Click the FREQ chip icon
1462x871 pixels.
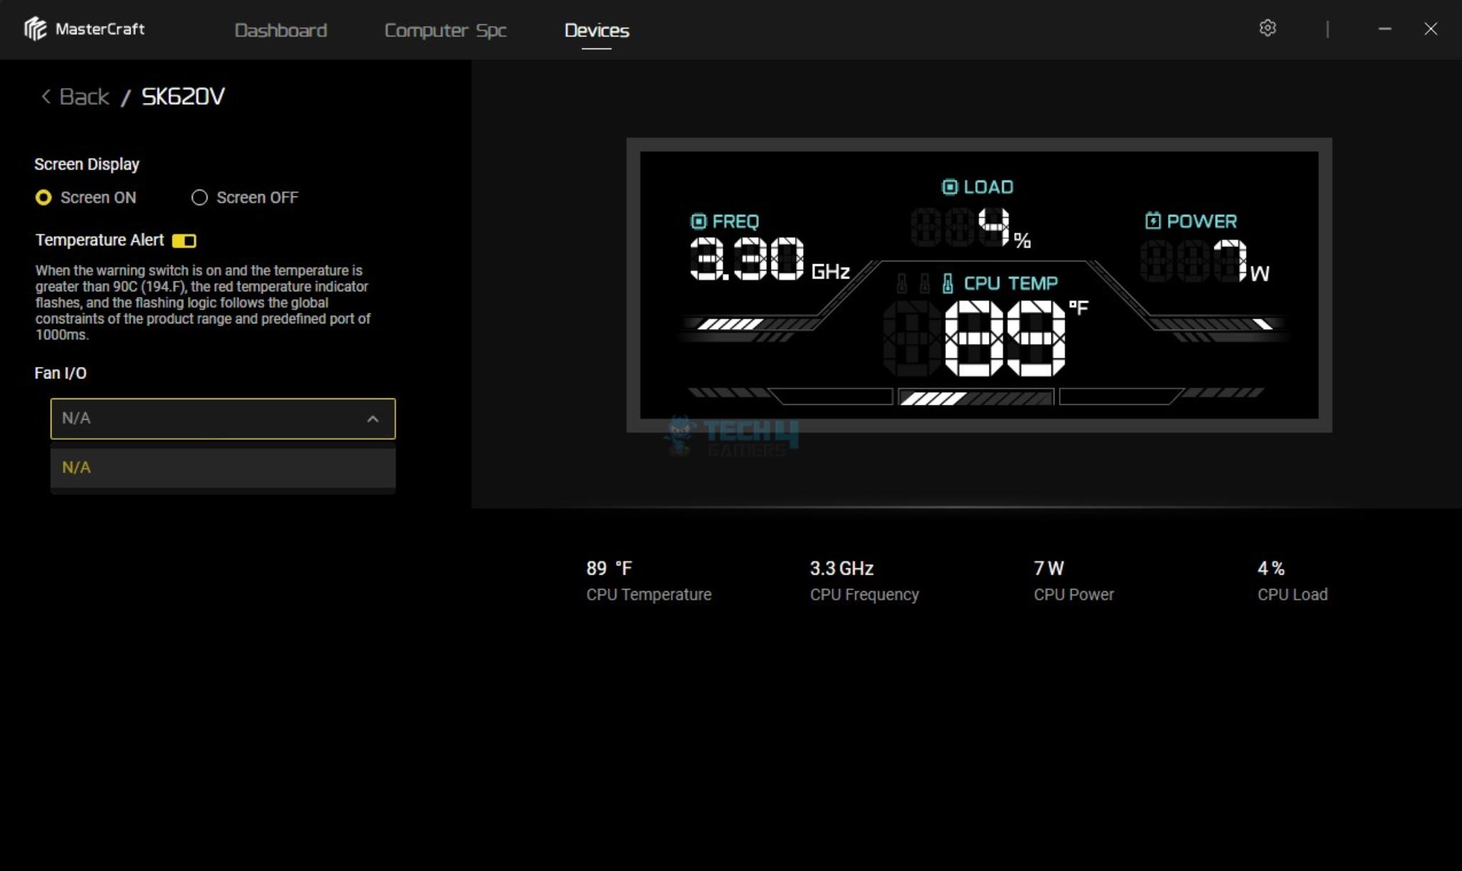[698, 221]
